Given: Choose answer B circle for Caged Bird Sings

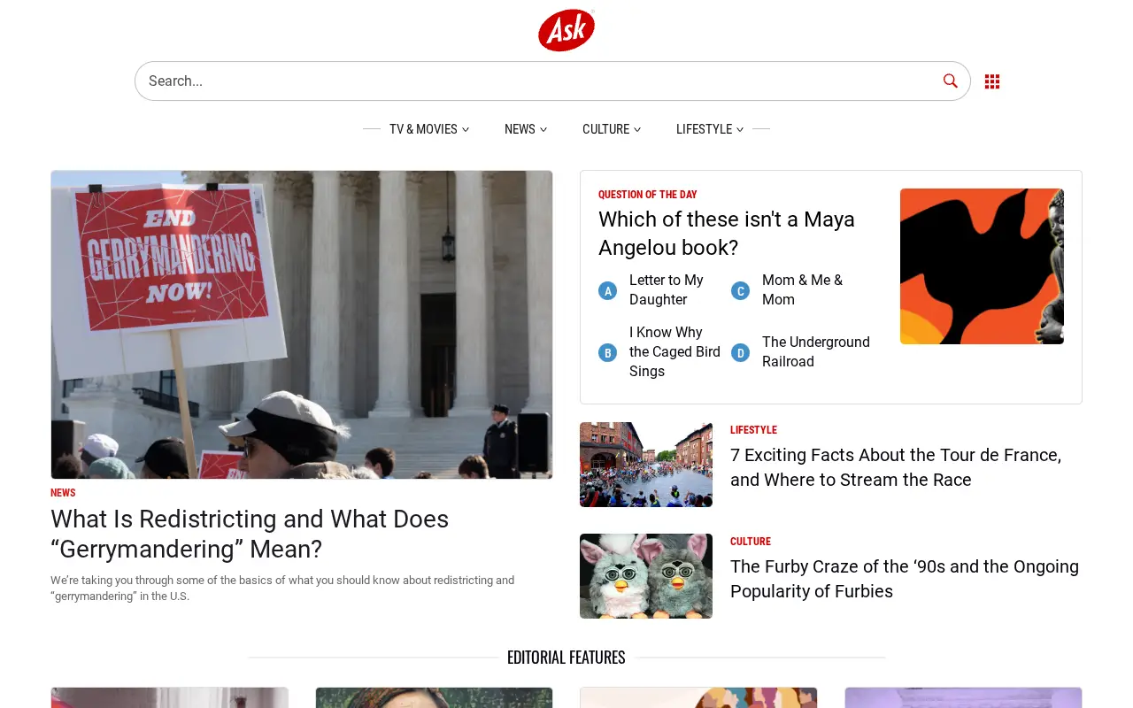Looking at the screenshot, I should [x=607, y=352].
